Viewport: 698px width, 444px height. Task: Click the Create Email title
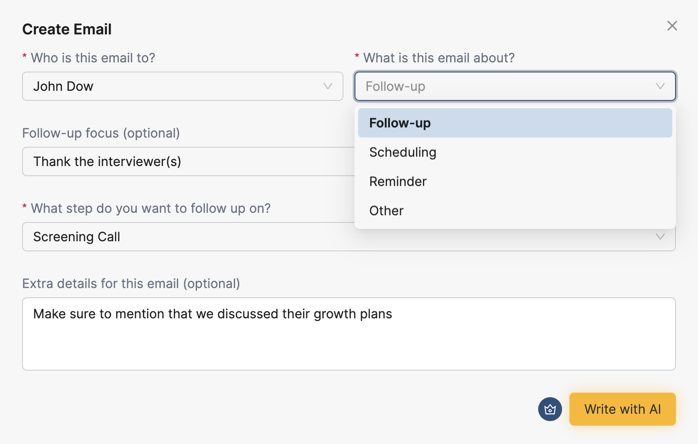tap(67, 29)
